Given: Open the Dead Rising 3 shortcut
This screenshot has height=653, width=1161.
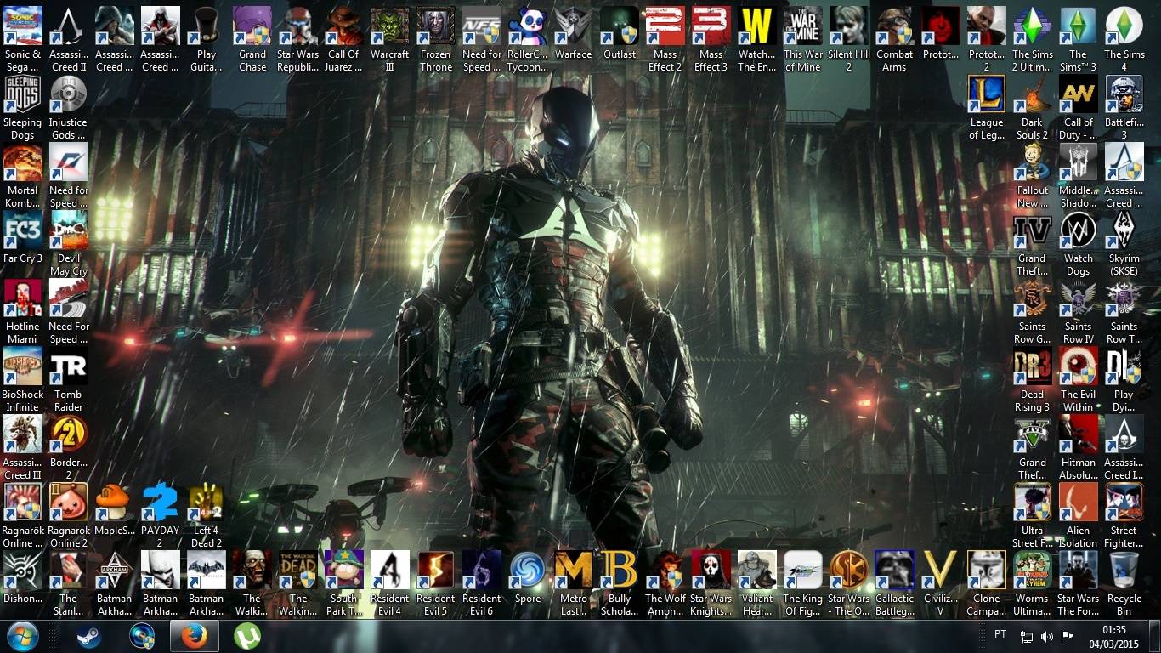Looking at the screenshot, I should click(x=1033, y=366).
